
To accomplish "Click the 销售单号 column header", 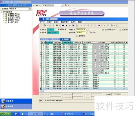I will (x=67, y=43).
